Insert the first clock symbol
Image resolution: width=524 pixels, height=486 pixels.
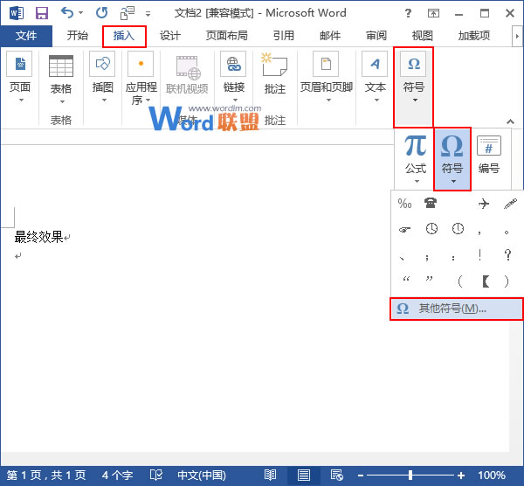click(x=431, y=229)
